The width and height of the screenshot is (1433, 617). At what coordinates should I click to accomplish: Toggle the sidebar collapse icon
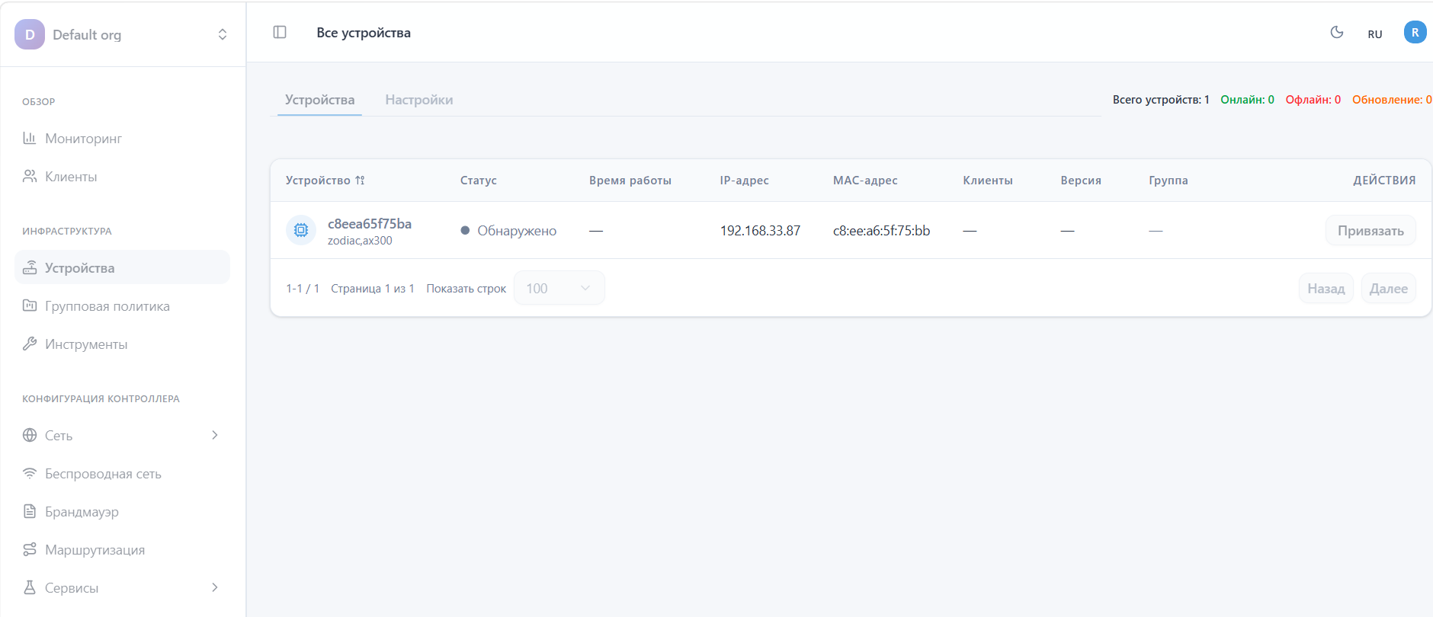pyautogui.click(x=280, y=32)
